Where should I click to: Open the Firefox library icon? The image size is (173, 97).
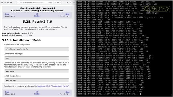tap(68, 2)
